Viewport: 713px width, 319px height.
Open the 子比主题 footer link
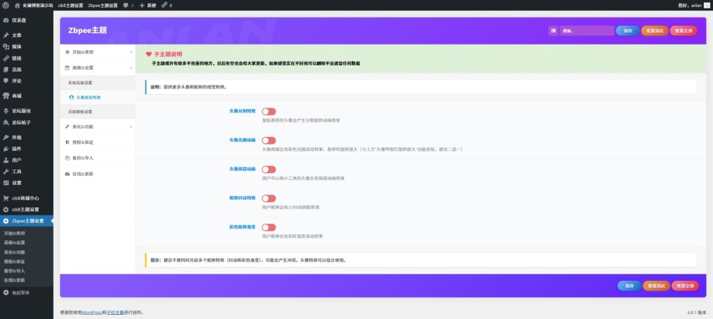tap(116, 313)
